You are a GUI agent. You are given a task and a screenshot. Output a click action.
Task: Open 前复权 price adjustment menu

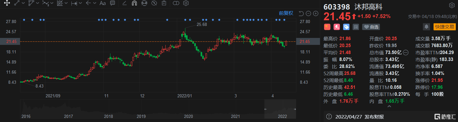(286, 13)
